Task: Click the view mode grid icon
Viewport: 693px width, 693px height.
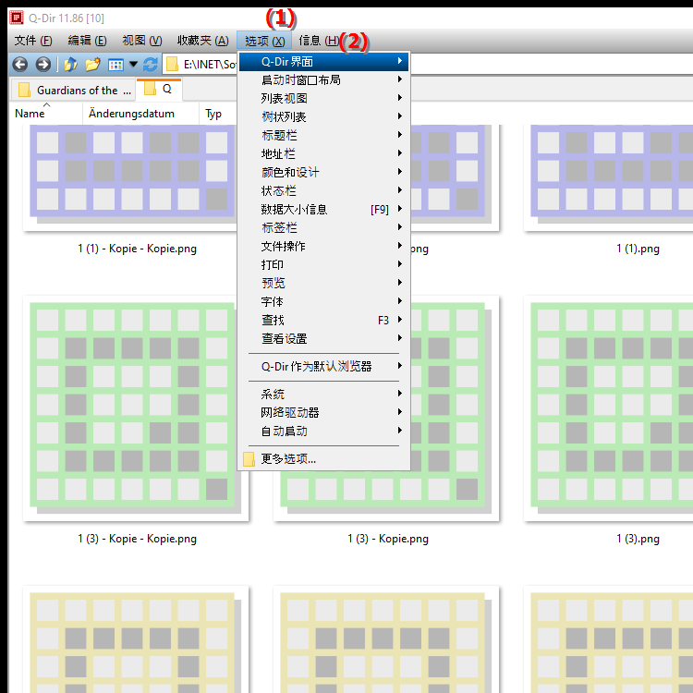Action: (115, 65)
